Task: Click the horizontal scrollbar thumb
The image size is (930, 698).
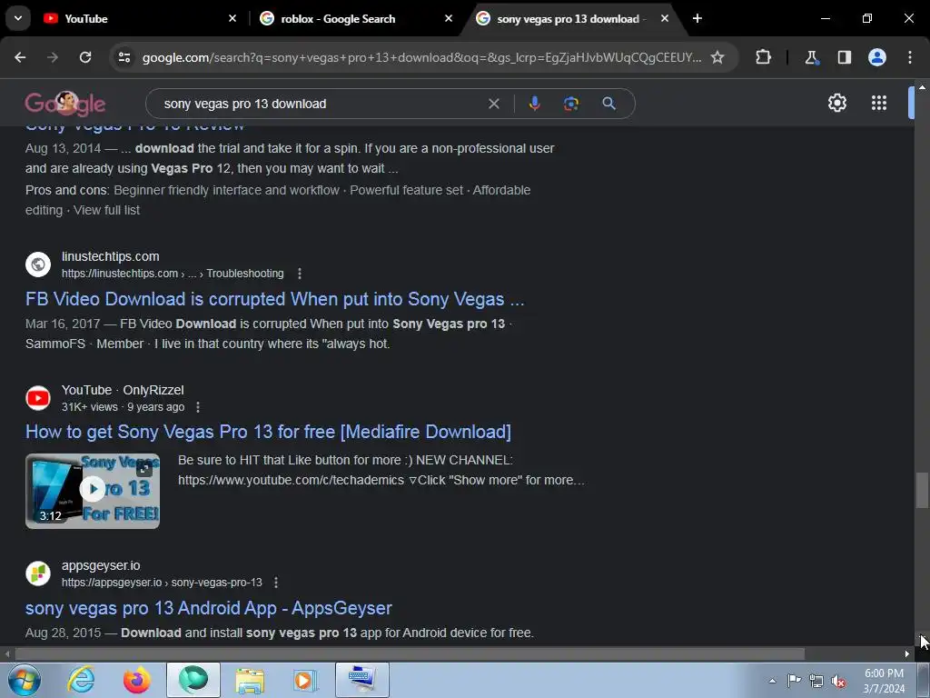Action: point(410,654)
